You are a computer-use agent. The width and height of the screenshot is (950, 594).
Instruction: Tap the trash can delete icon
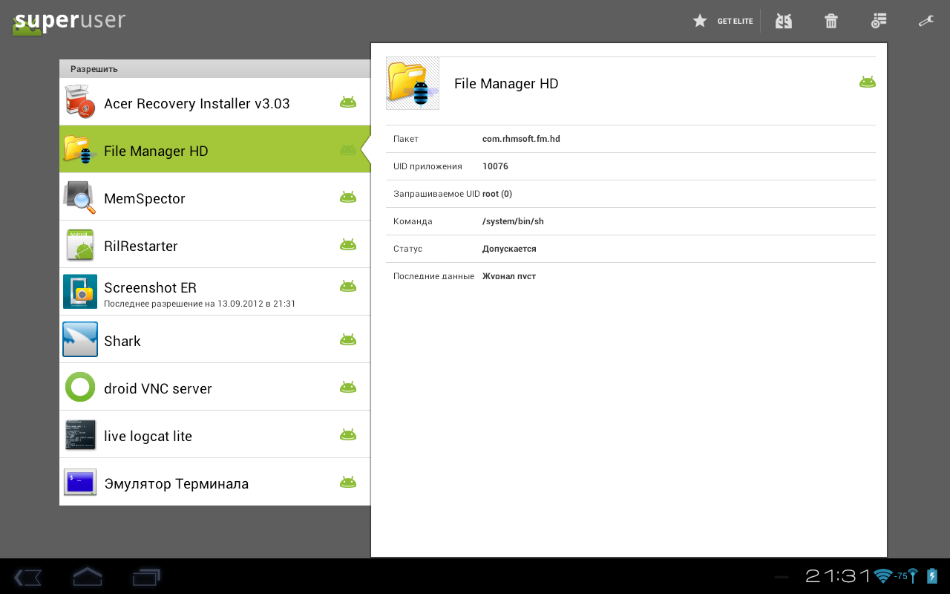click(x=831, y=21)
